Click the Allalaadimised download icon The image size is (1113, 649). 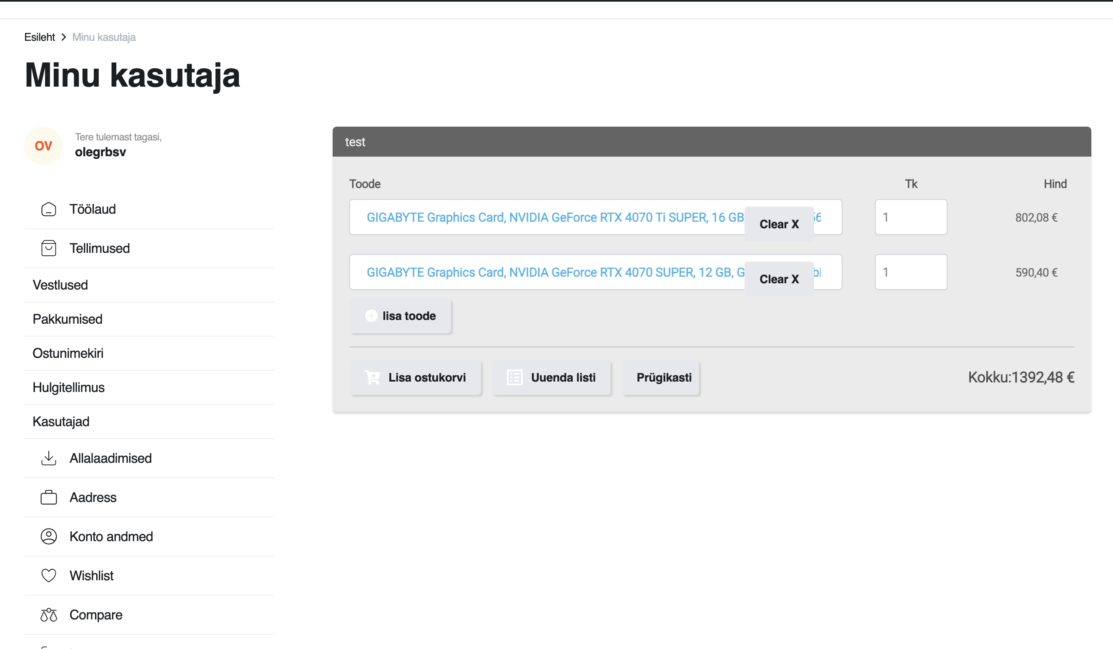[49, 458]
